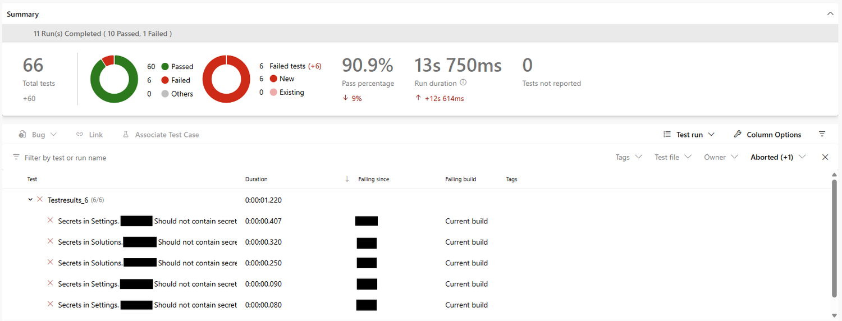The width and height of the screenshot is (842, 321).
Task: Click the Duration sort arrow icon
Action: tap(347, 179)
